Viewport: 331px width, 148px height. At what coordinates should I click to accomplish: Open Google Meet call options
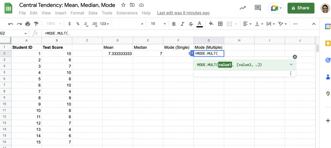pyautogui.click(x=276, y=8)
